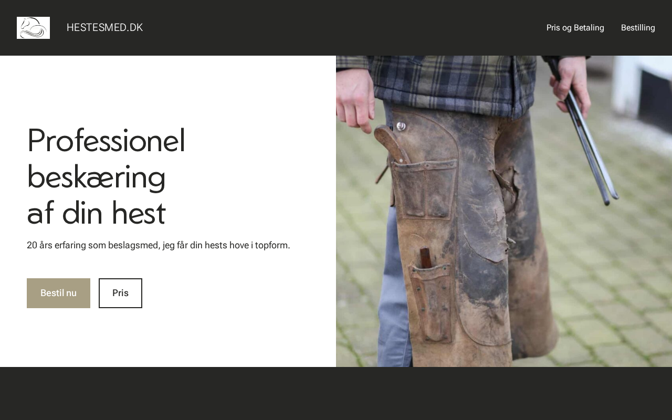Viewport: 672px width, 420px height.
Task: Click the leather apron pocket in photo
Action: pyautogui.click(x=424, y=189)
